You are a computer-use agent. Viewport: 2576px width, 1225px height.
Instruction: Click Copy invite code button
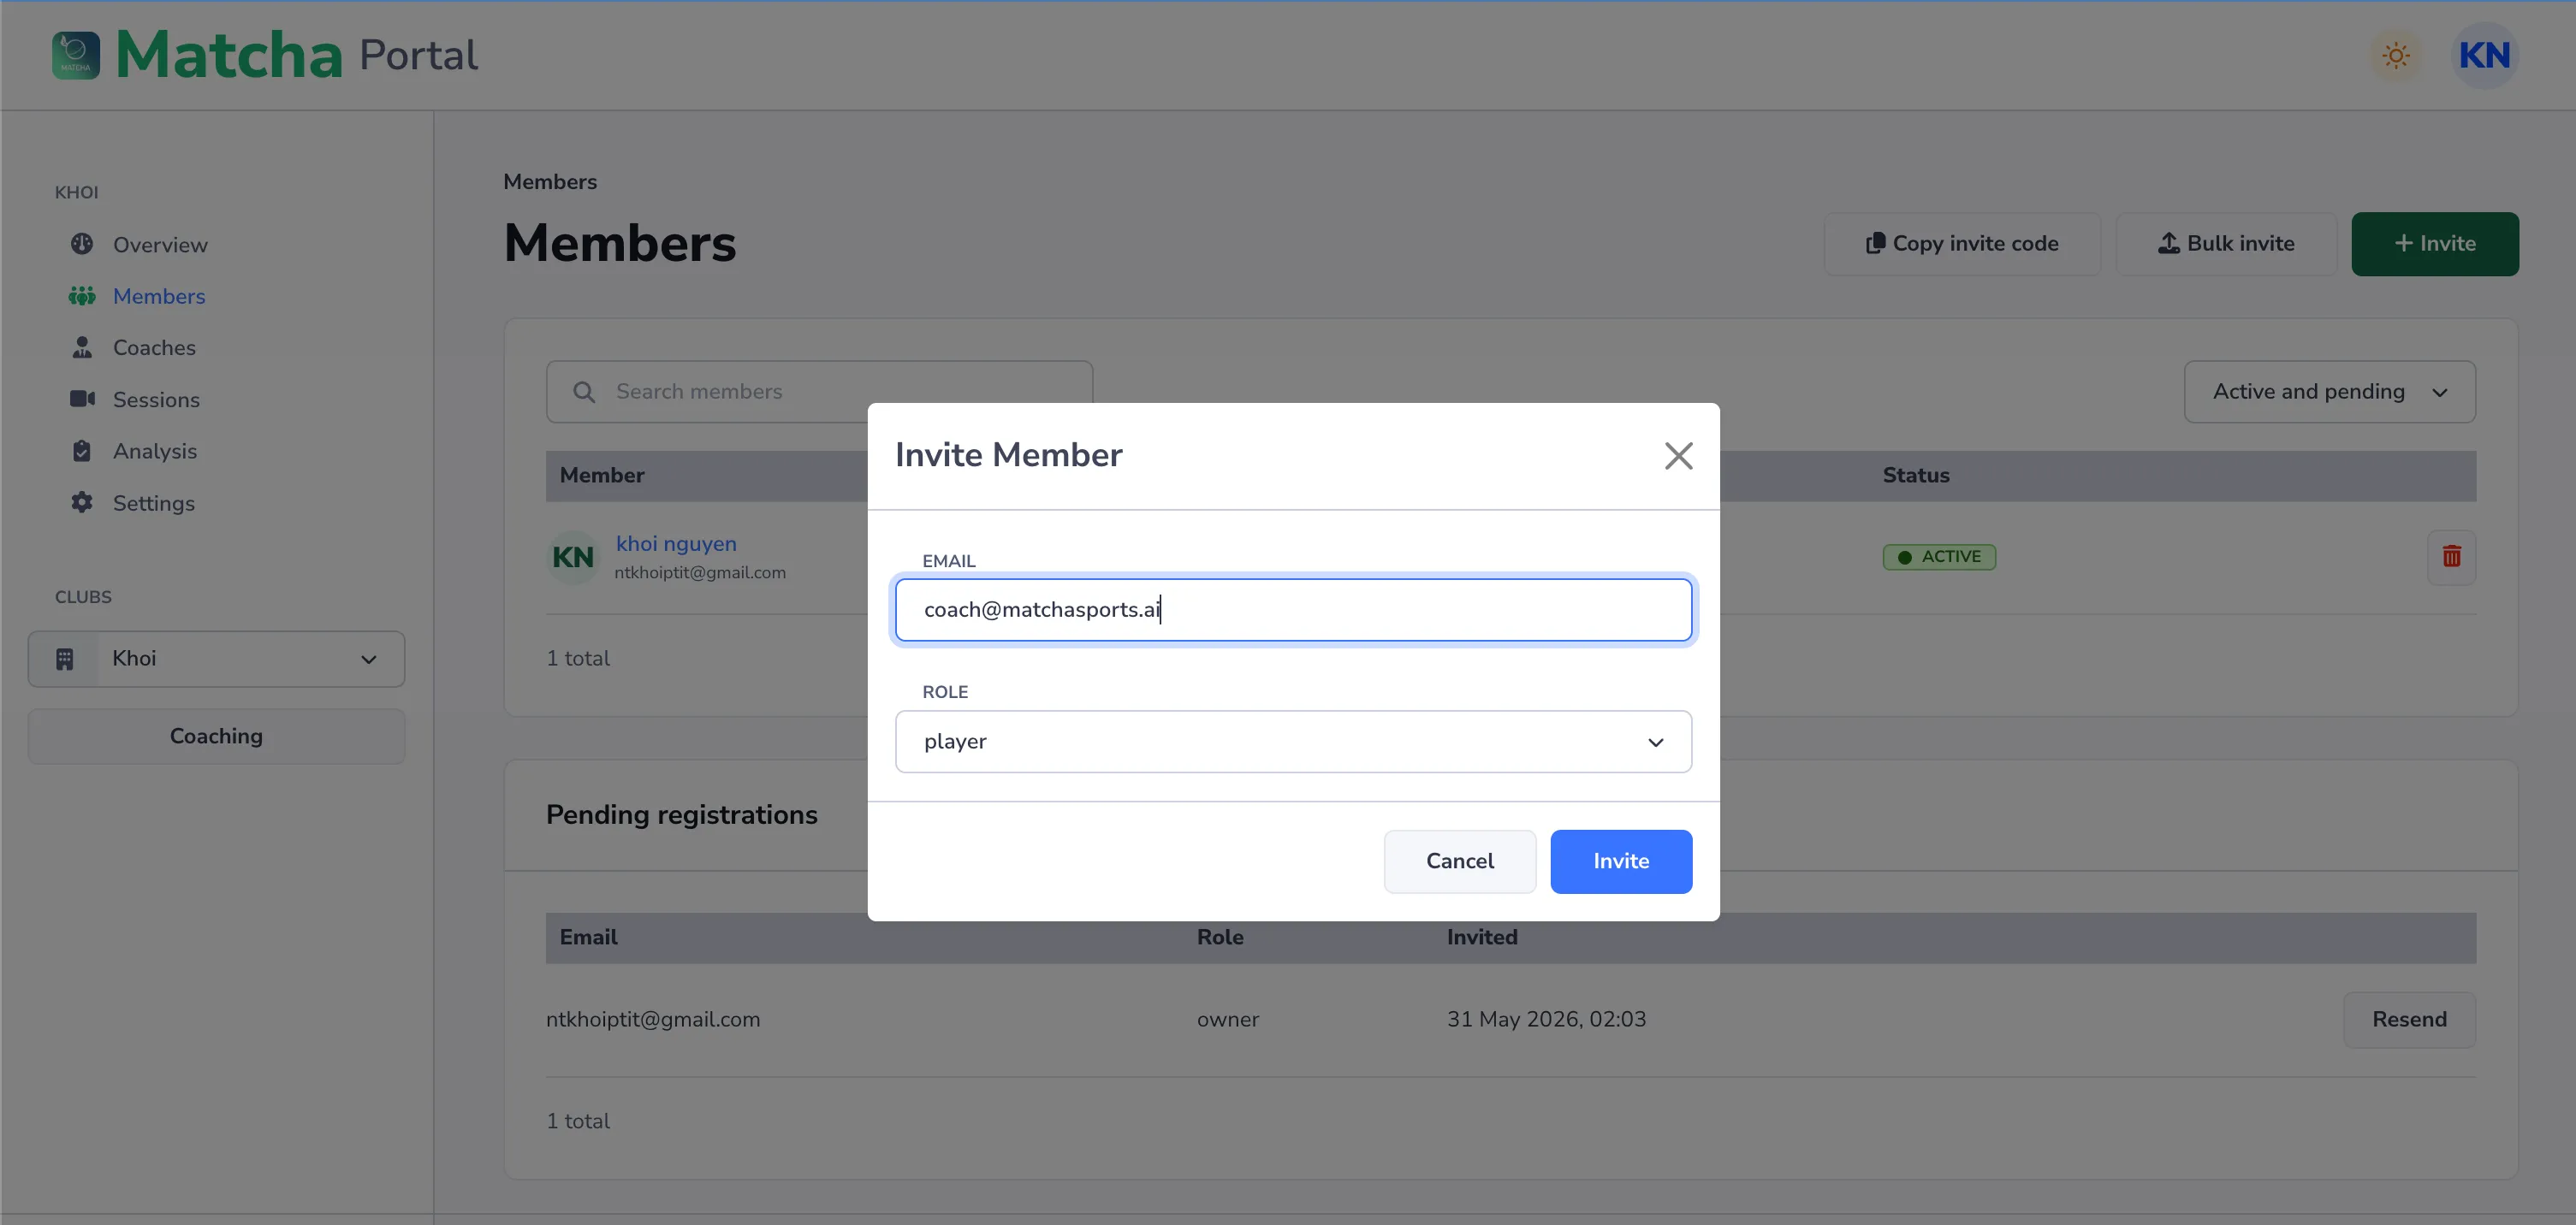pyautogui.click(x=1962, y=244)
